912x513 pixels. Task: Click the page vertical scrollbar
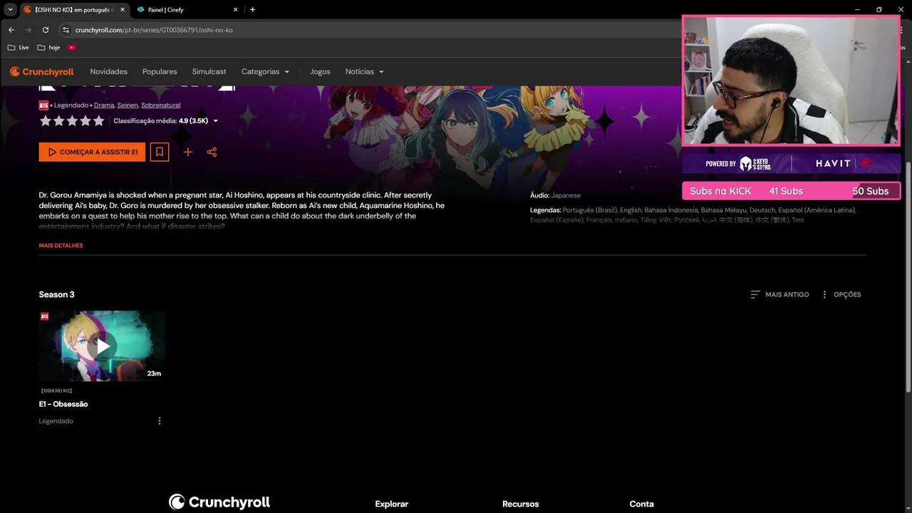908,276
